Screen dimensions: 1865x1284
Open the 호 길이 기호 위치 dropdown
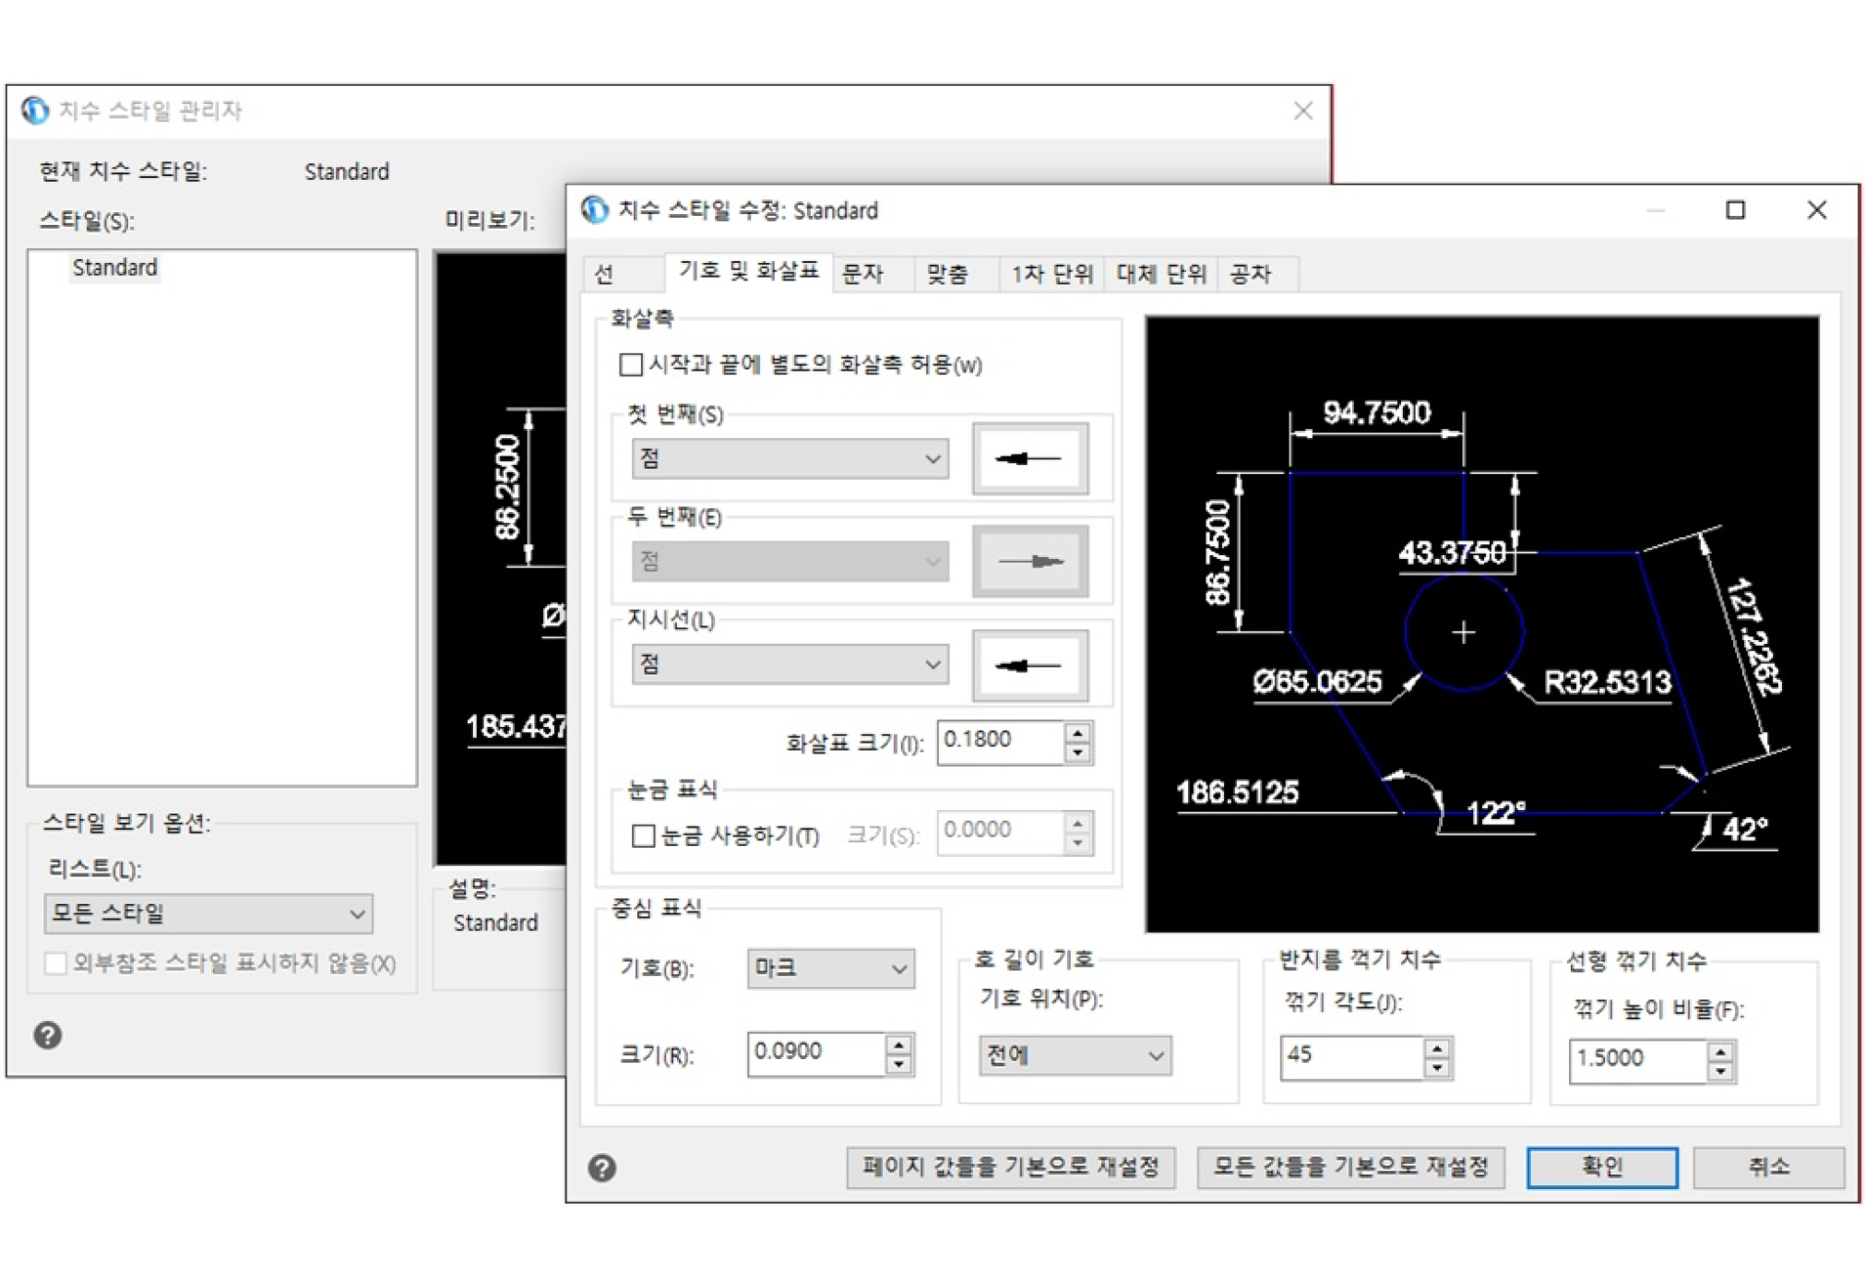click(x=1075, y=1054)
